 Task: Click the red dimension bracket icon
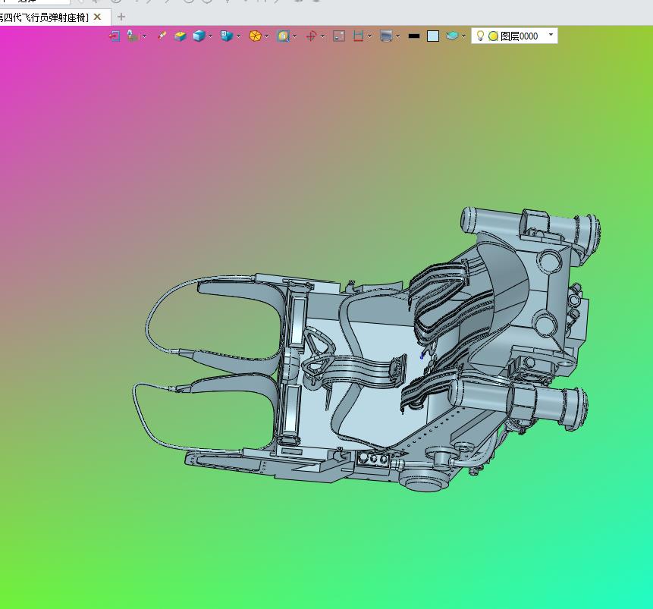pyautogui.click(x=358, y=36)
